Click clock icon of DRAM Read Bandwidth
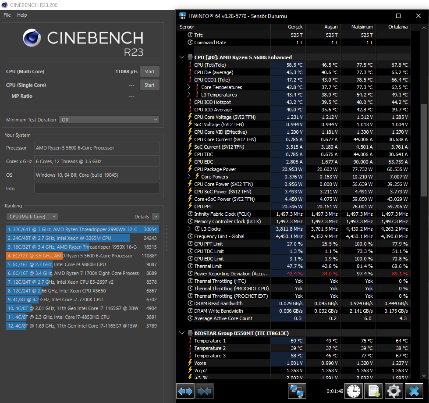This screenshot has height=403, width=429. tap(190, 303)
